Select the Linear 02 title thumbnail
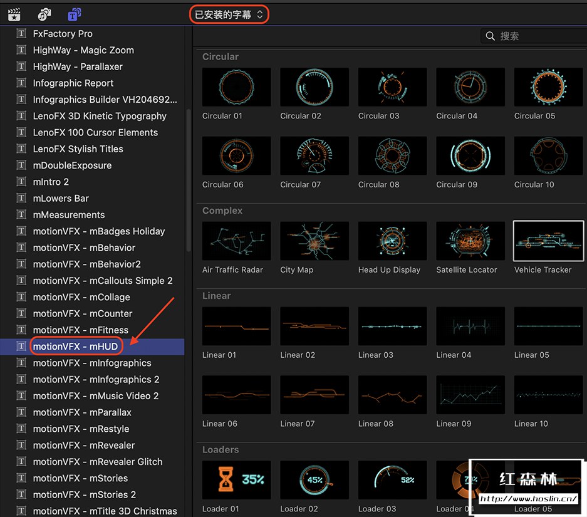Image resolution: width=587 pixels, height=517 pixels. [x=314, y=326]
